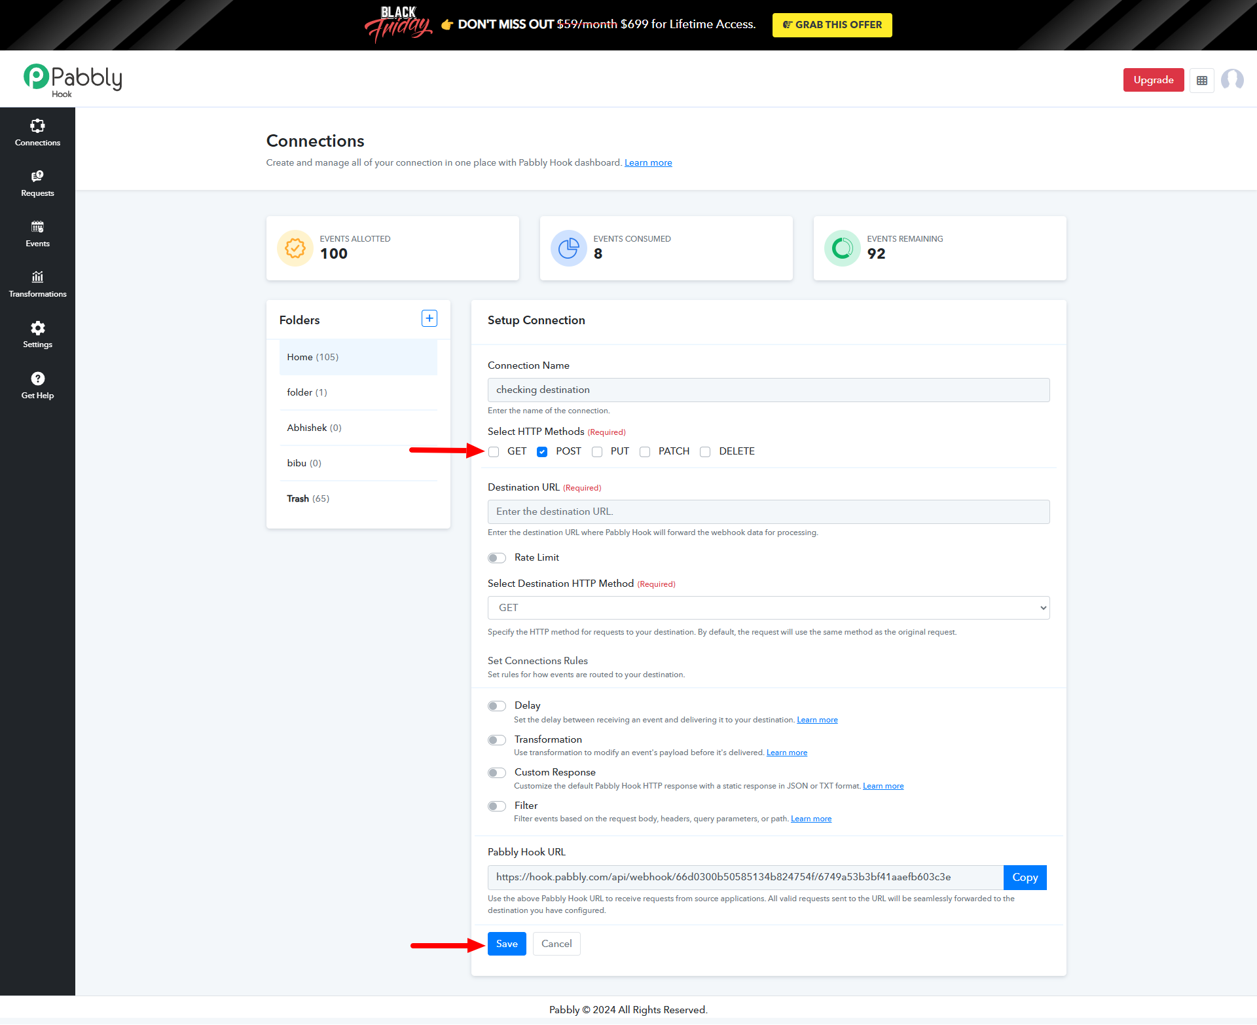Enable the Rate Limit toggle
Screen dimensions: 1257x1025
coord(497,558)
